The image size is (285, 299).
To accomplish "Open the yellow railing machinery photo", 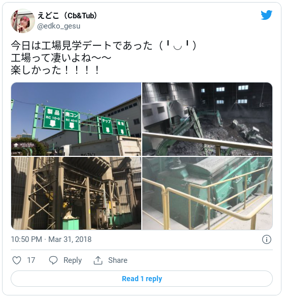I will 207,194.
